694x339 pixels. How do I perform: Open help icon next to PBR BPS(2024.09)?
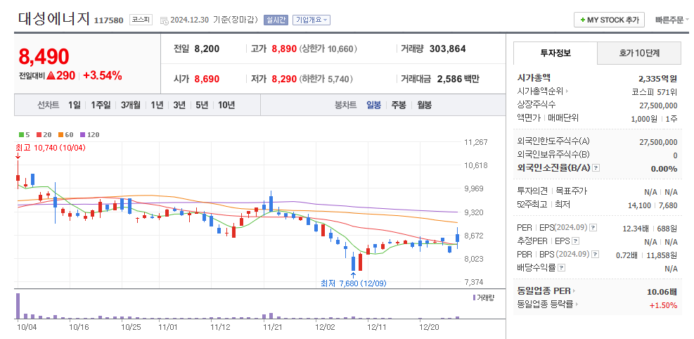[x=596, y=255]
